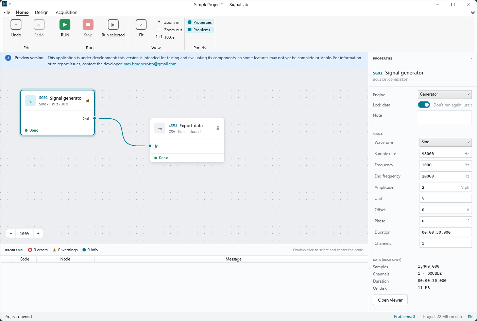The height and width of the screenshot is (321, 477).
Task: Click Zoom in in the View group
Action: [x=169, y=22]
